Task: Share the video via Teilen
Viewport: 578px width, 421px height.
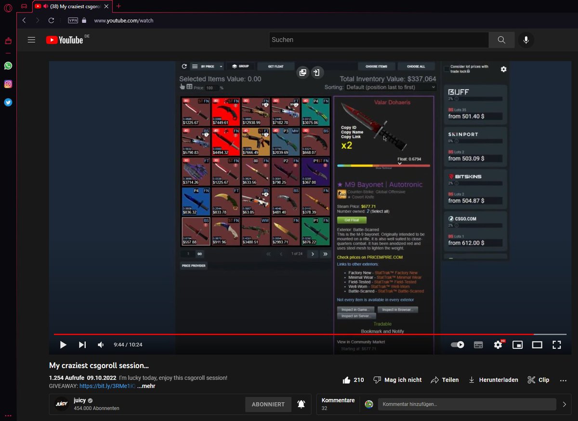Action: [x=444, y=380]
